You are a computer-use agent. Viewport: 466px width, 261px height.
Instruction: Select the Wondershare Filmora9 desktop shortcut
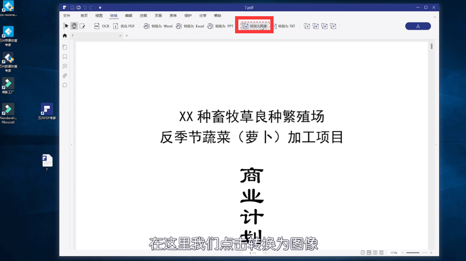(x=8, y=113)
